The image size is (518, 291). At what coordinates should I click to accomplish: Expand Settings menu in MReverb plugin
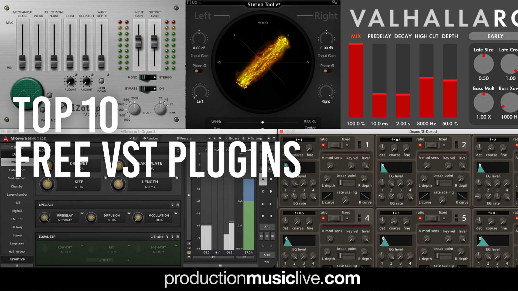[x=256, y=138]
